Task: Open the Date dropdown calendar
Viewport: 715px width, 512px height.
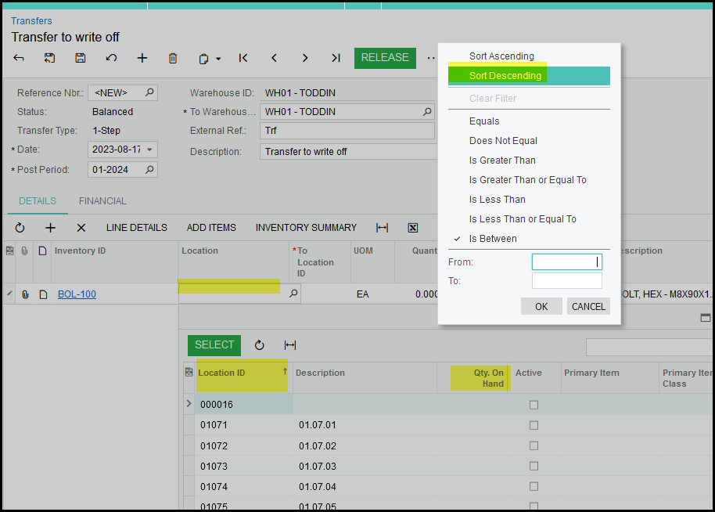Action: (149, 150)
